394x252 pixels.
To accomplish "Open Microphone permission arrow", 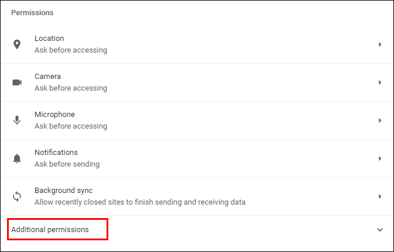I will pos(380,120).
